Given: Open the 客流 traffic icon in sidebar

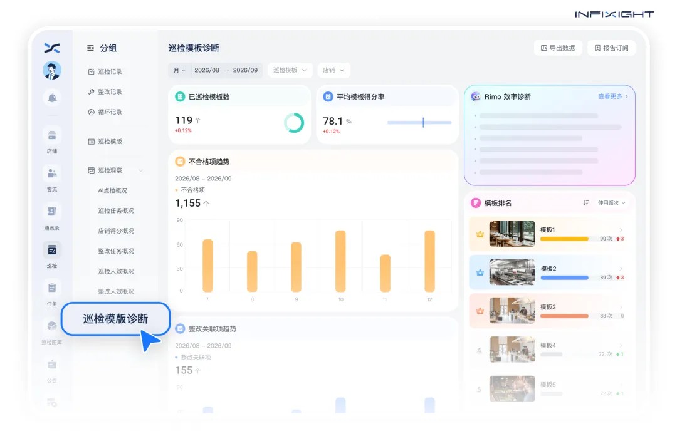Looking at the screenshot, I should pos(52,174).
